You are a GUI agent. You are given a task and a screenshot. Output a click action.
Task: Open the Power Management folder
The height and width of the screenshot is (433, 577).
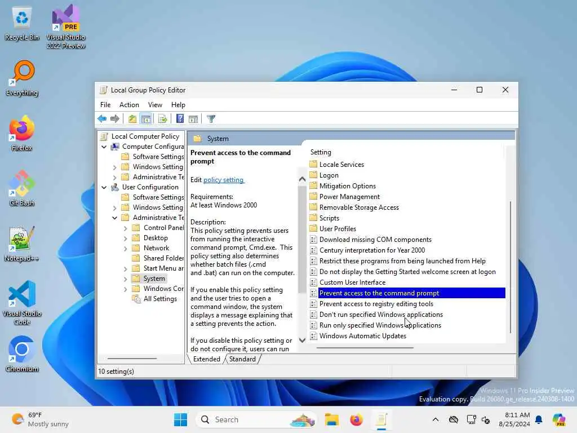pos(349,197)
